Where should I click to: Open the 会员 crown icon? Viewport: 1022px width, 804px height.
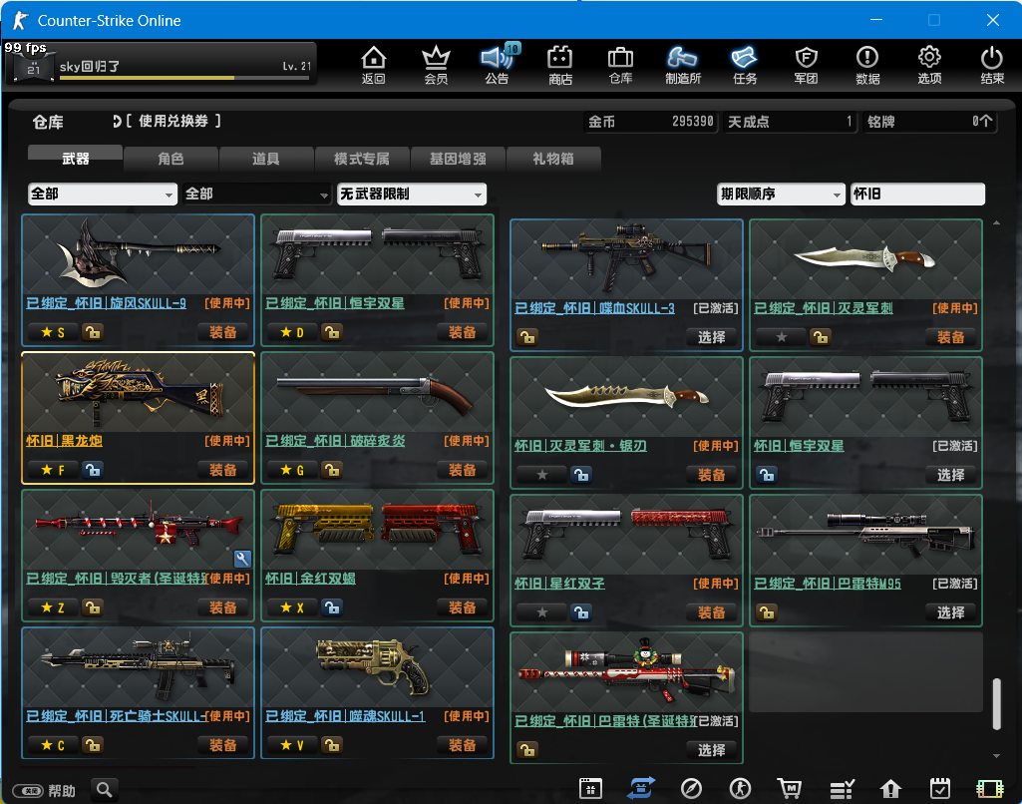tap(436, 65)
